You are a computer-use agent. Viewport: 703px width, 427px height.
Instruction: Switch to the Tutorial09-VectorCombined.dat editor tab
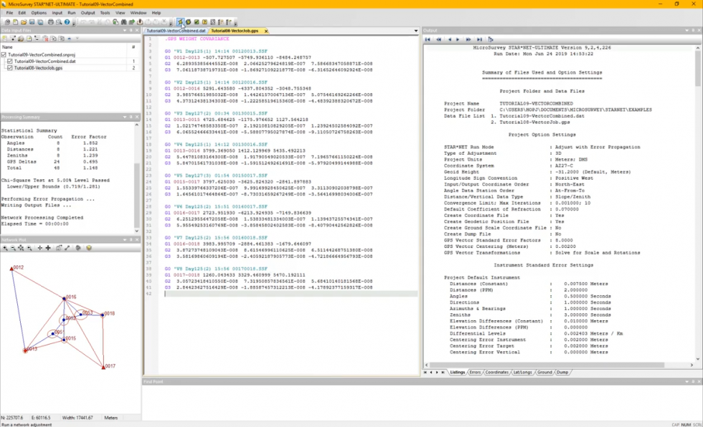pyautogui.click(x=176, y=31)
